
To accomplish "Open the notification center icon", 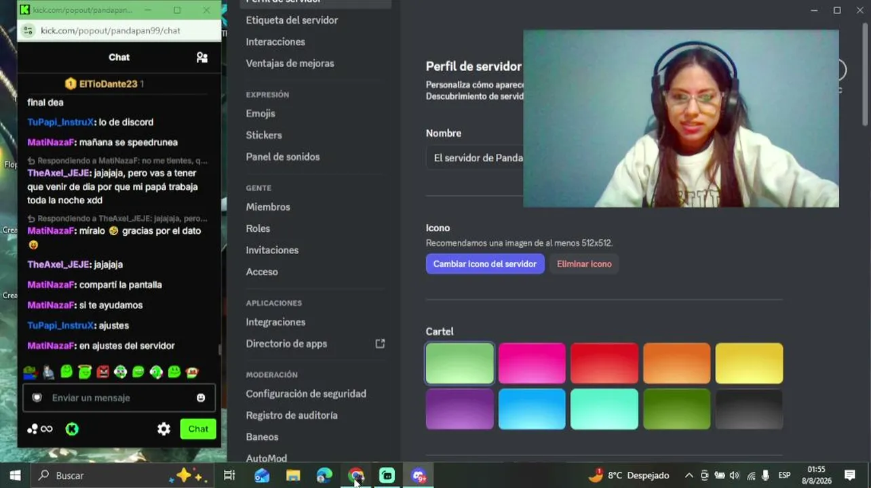I will click(850, 476).
